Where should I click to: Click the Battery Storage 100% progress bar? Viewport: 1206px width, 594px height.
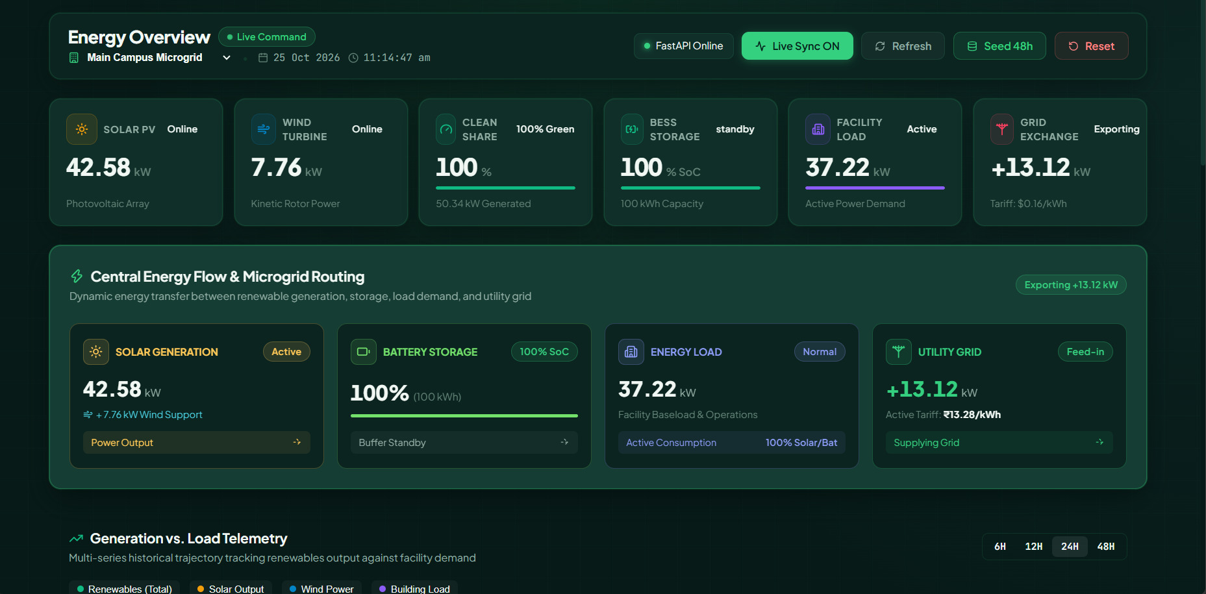(x=464, y=415)
